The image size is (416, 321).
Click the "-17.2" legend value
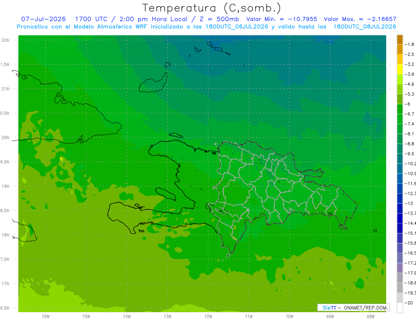tap(410, 263)
